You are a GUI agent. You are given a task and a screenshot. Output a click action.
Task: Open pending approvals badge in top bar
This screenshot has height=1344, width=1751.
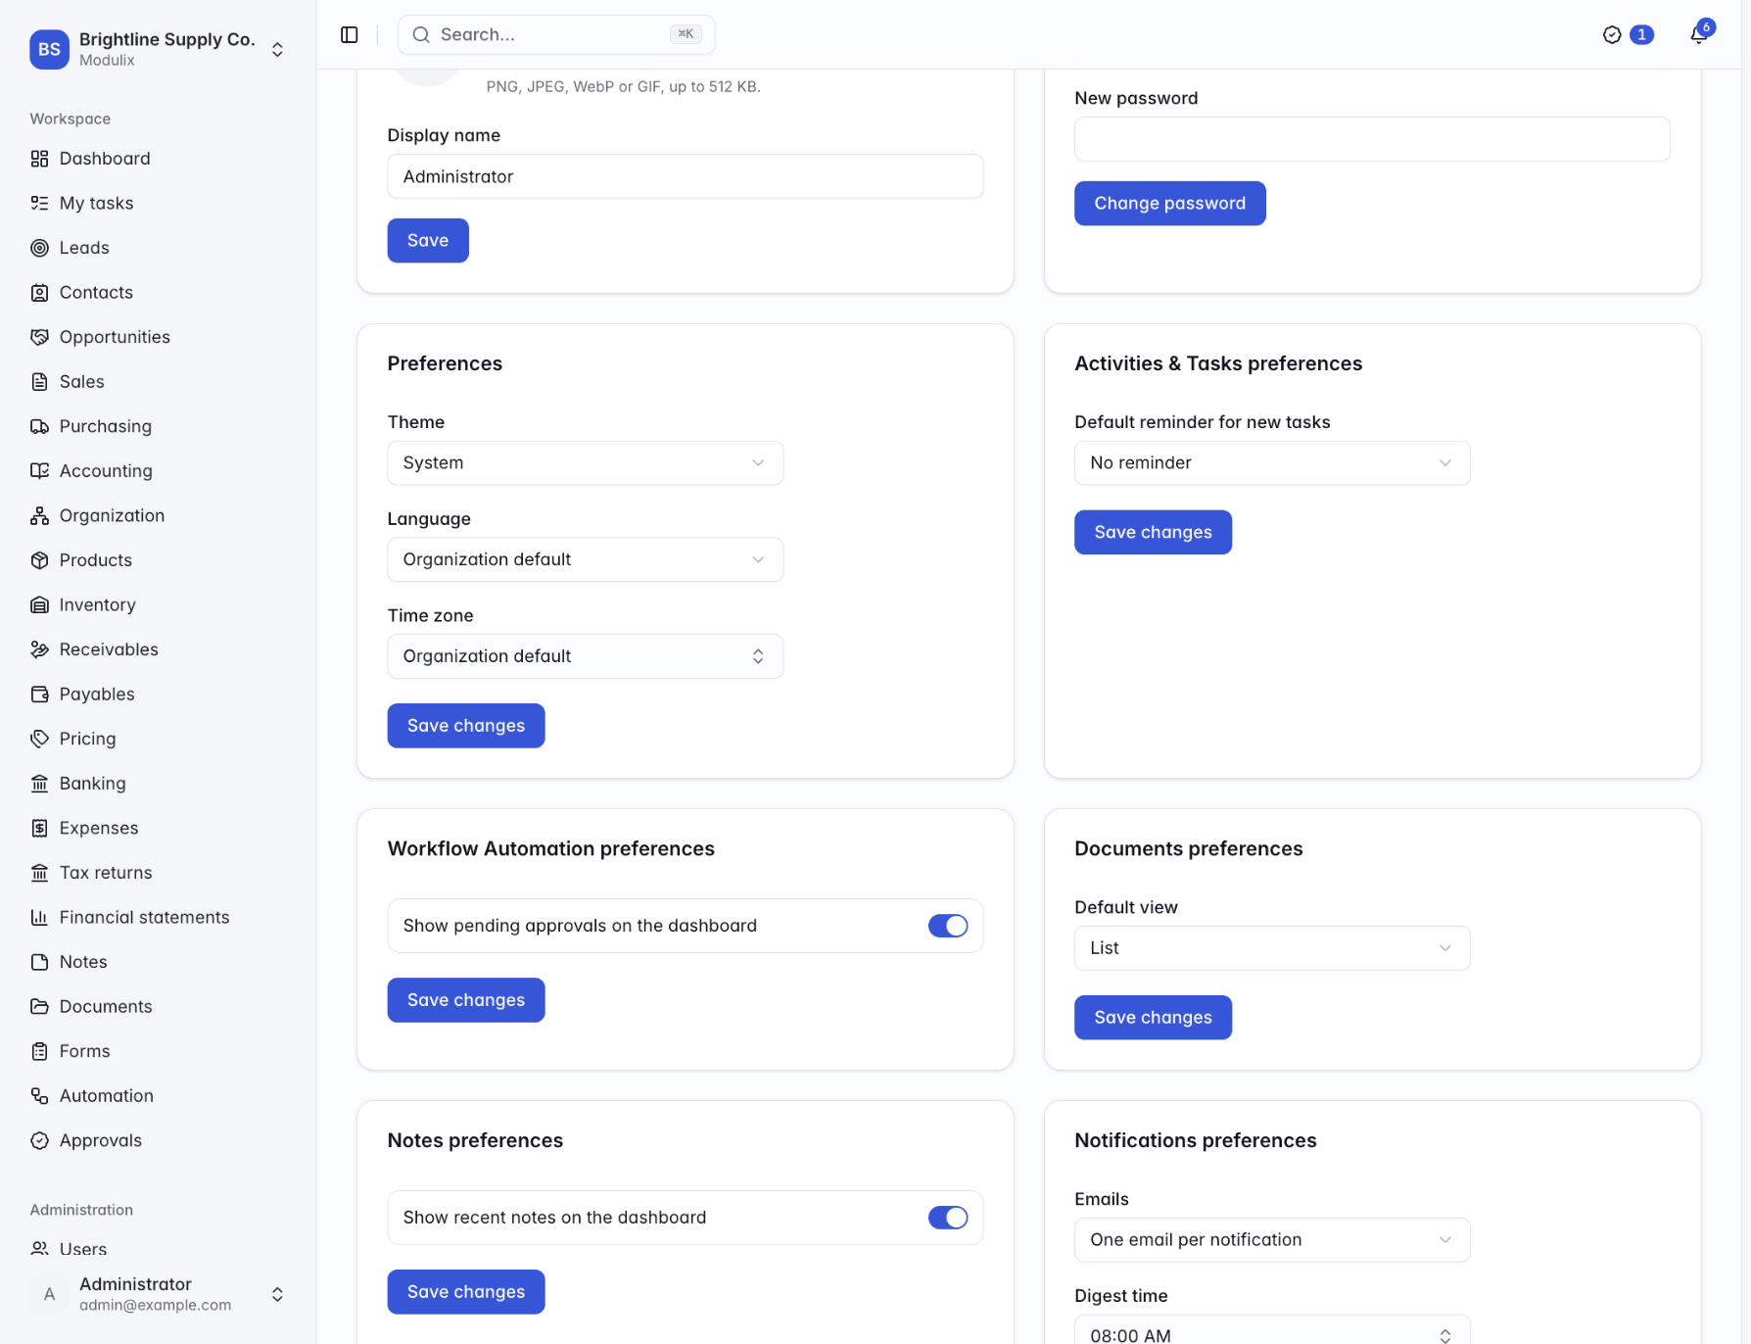pos(1628,34)
